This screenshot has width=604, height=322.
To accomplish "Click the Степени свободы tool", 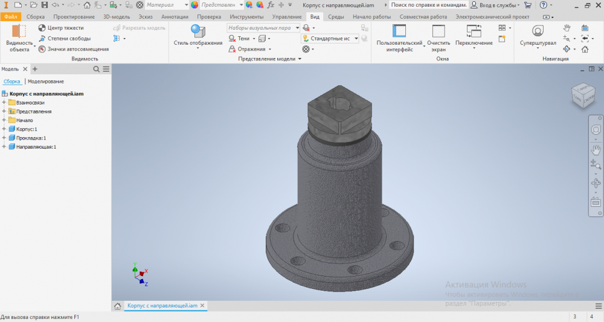I will coord(42,39).
